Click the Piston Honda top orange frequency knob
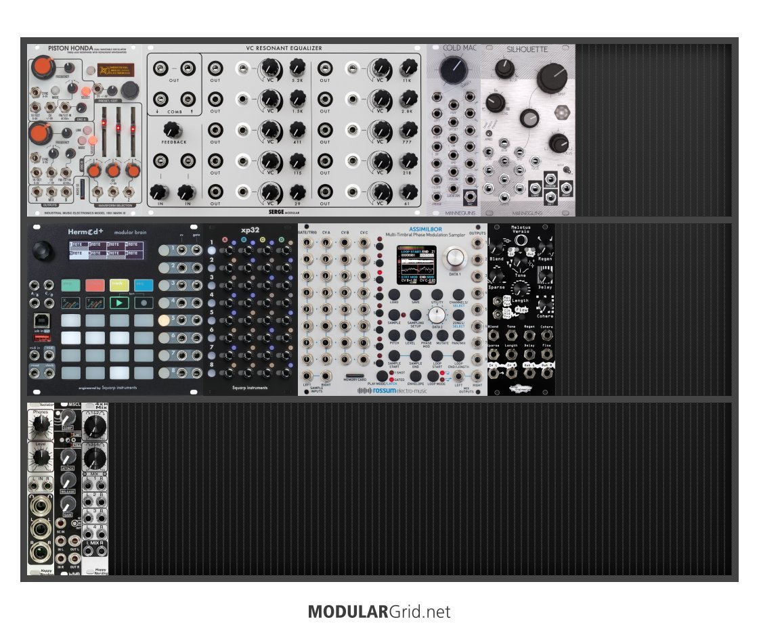759x626 pixels. click(43, 67)
